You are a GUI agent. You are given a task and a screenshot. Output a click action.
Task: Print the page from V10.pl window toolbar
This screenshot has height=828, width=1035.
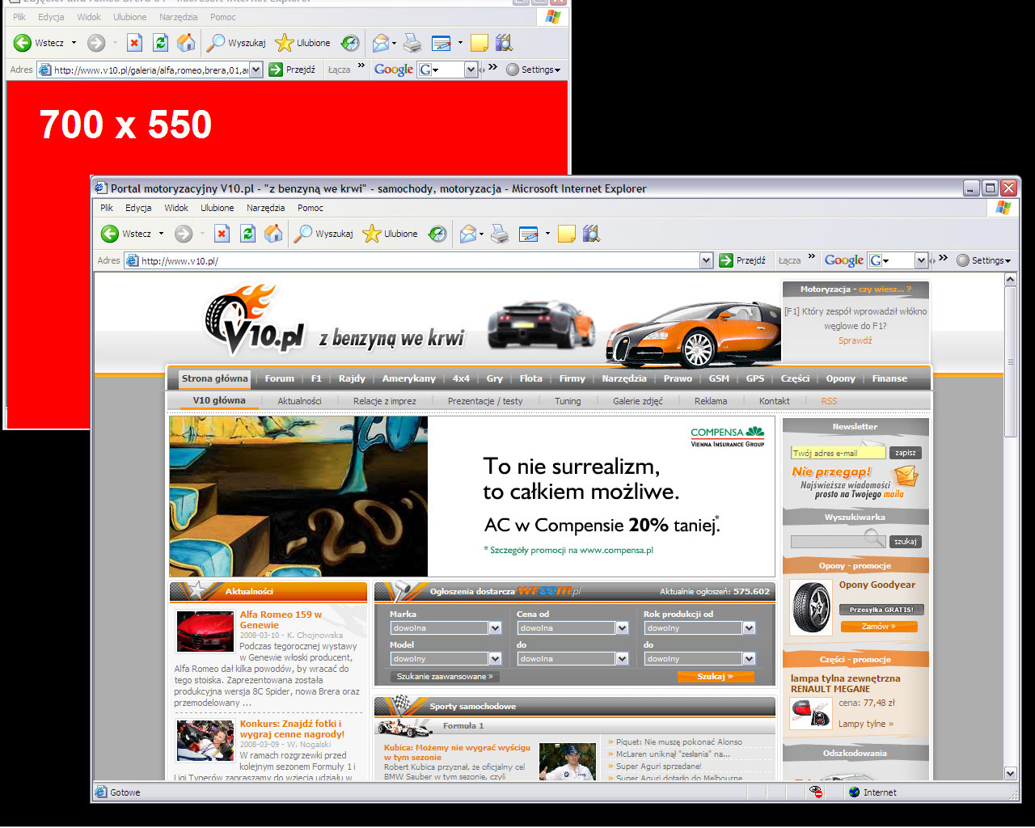click(500, 234)
